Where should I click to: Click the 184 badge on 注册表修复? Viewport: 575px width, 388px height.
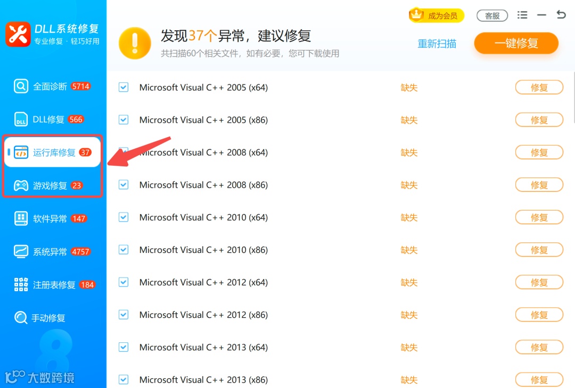pyautogui.click(x=87, y=285)
